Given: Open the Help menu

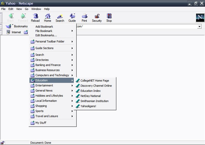Looking at the screenshot, I should click(x=47, y=9).
